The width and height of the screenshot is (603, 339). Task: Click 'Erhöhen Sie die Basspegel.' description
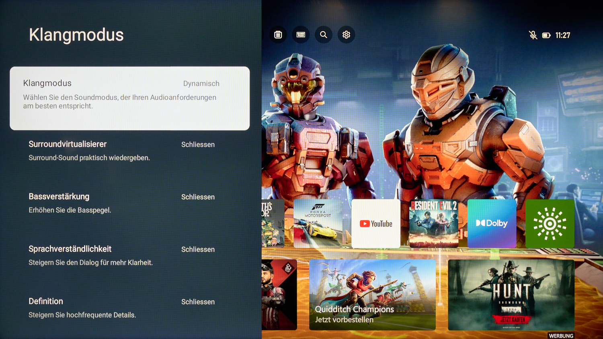pyautogui.click(x=70, y=210)
